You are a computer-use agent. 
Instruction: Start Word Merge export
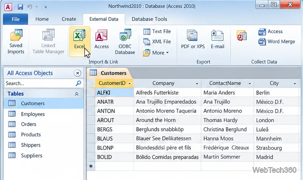coord(277,41)
